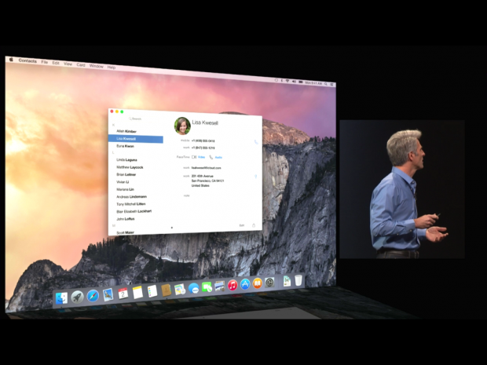Open the Maps icon in the Dock
The height and width of the screenshot is (365, 487).
180,290
